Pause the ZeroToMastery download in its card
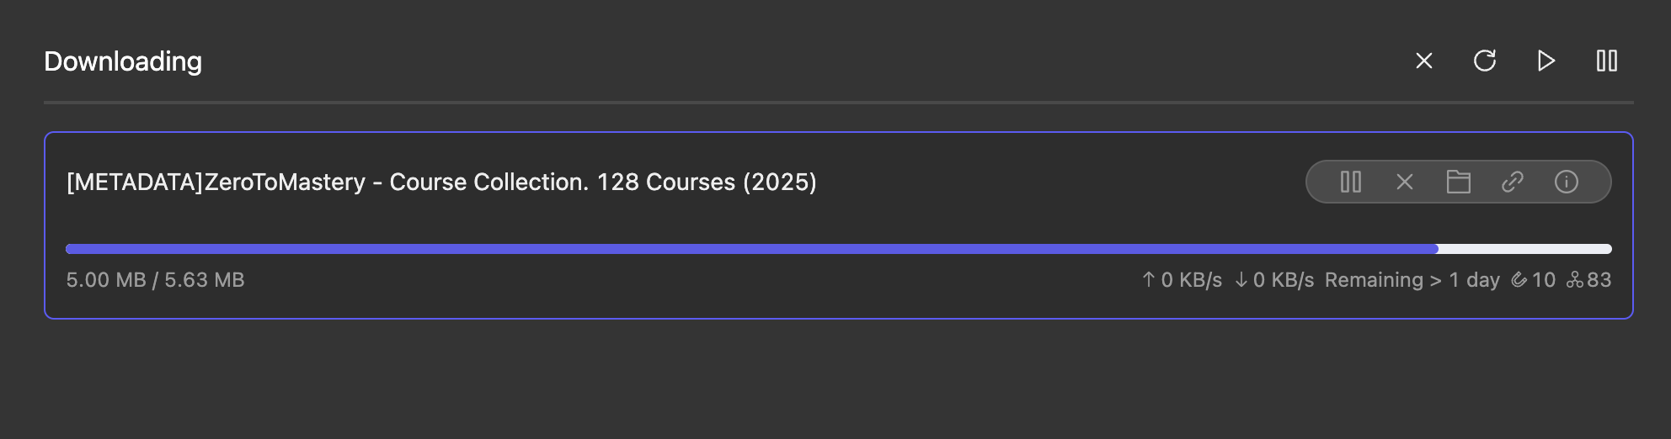 pos(1350,182)
